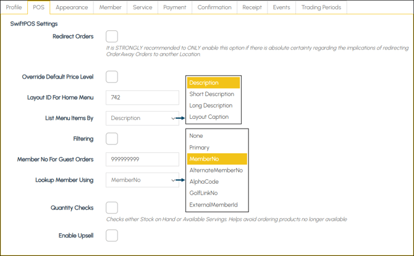
Task: Choose ExternalMemberId from the list
Action: click(x=213, y=205)
